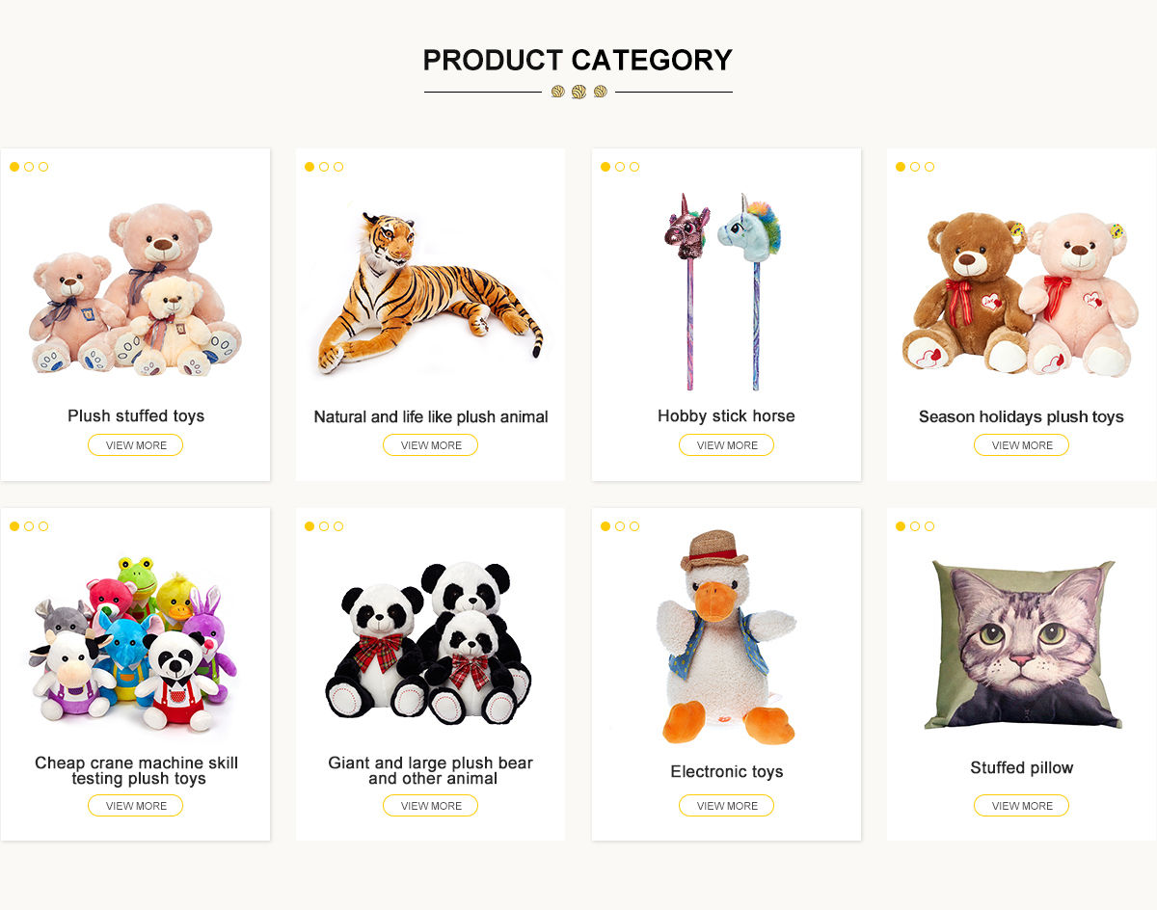Screen dimensions: 1157x910
Task: Select third slide dot on tiger plush card
Action: click(x=338, y=167)
